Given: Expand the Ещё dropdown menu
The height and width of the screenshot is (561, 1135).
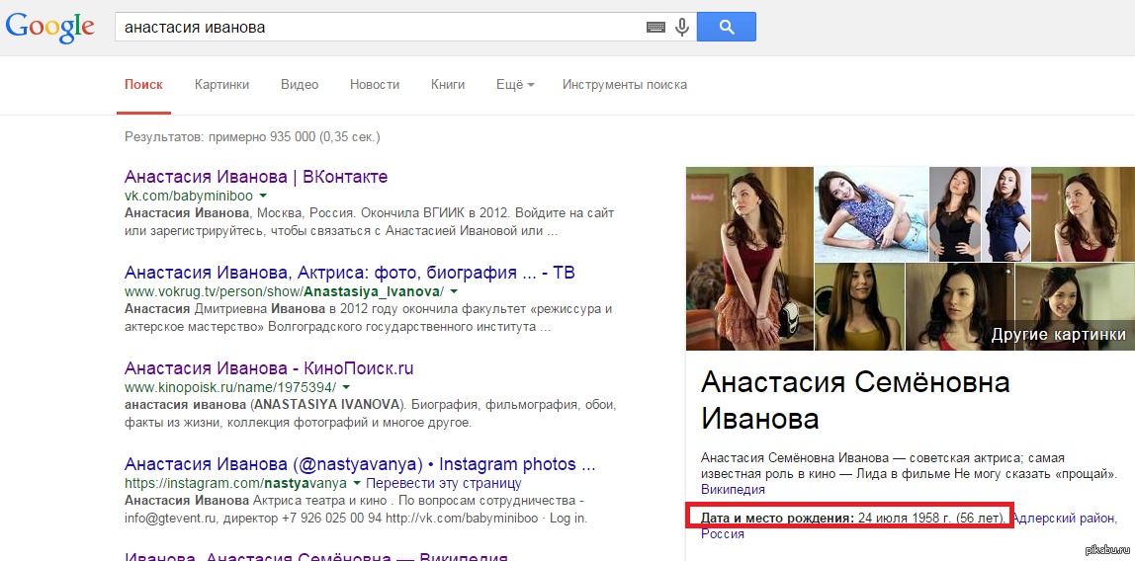Looking at the screenshot, I should coord(515,85).
